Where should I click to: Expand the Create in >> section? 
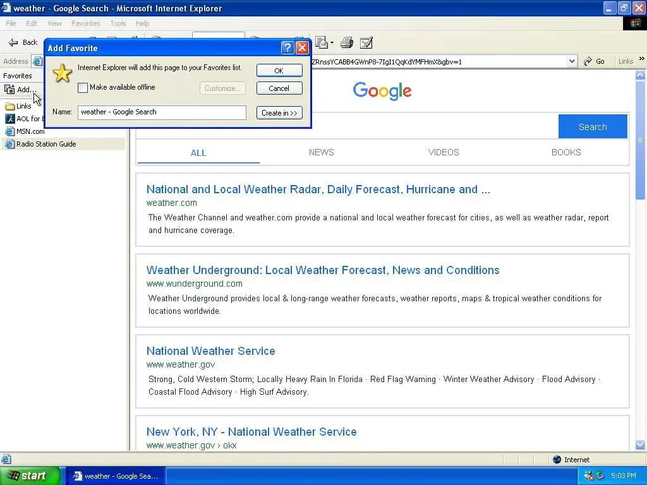point(279,113)
